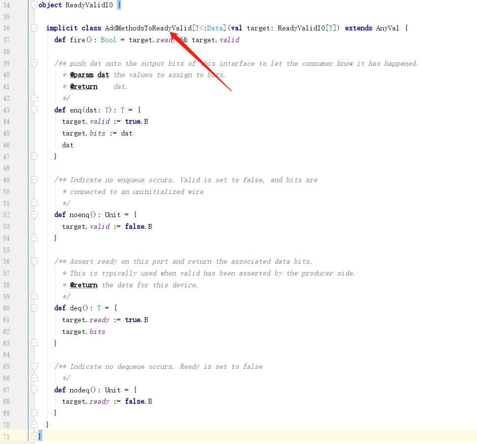
Task: Click 'true.B' on line 44
Action: click(137, 122)
